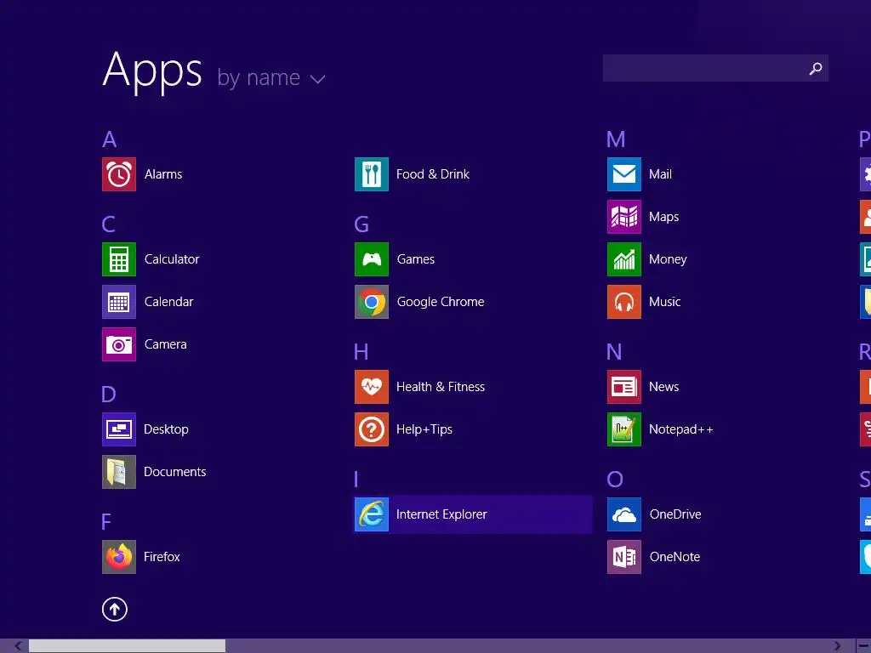The width and height of the screenshot is (871, 653).
Task: Click the "Apps" heading
Action: pyautogui.click(x=152, y=72)
